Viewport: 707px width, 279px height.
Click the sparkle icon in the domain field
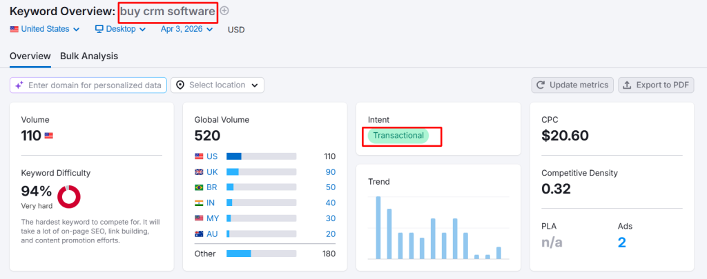pos(19,85)
